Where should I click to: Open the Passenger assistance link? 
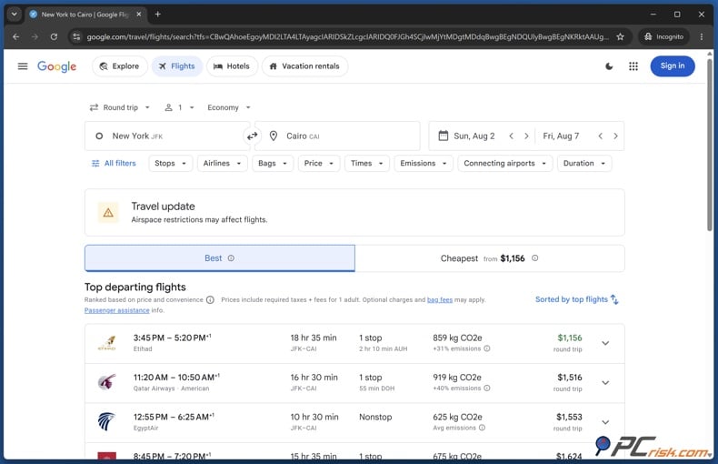[x=116, y=310]
